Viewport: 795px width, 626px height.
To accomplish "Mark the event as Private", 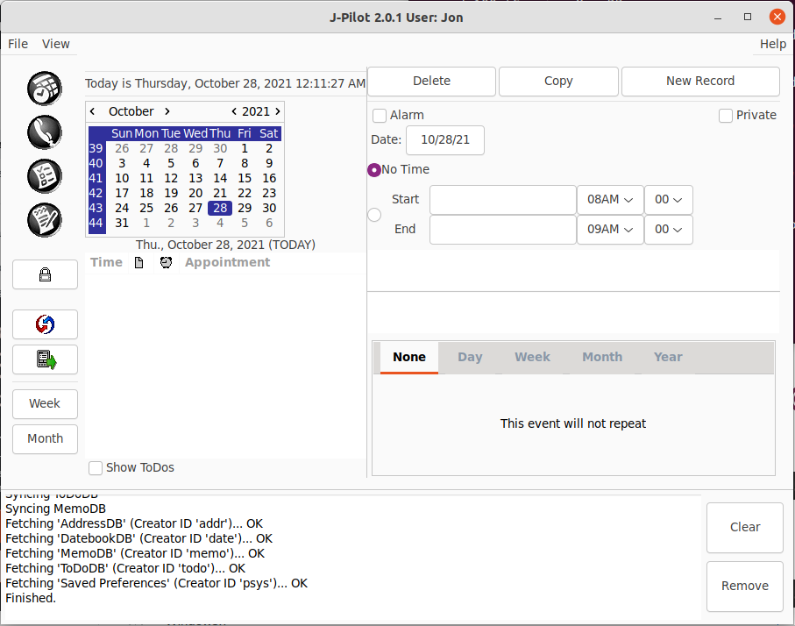I will coord(726,115).
